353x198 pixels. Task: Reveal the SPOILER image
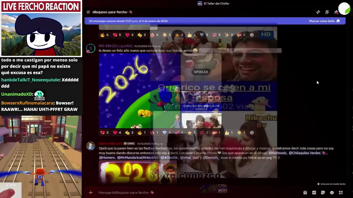[201, 72]
